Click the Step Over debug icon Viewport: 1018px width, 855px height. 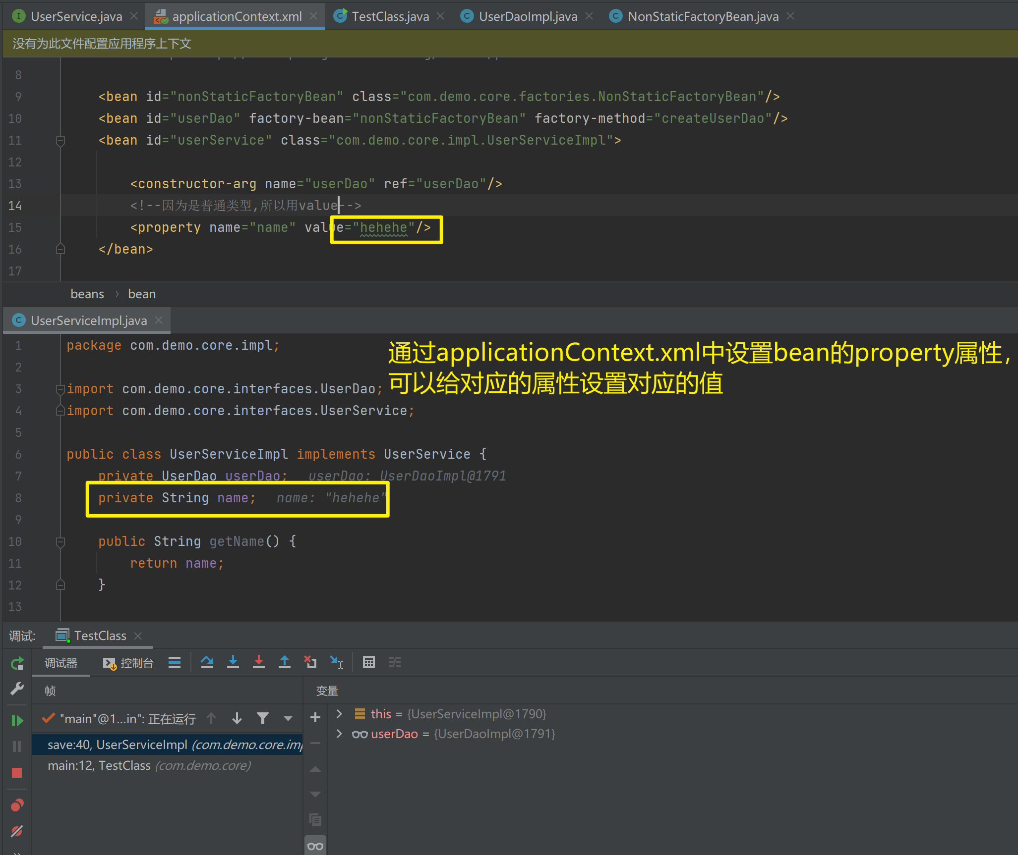pos(207,662)
